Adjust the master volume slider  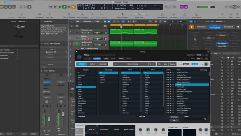(x=206, y=7)
